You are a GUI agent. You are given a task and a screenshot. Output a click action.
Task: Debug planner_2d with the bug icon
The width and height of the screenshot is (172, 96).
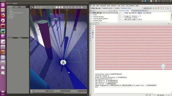(x=156, y=8)
